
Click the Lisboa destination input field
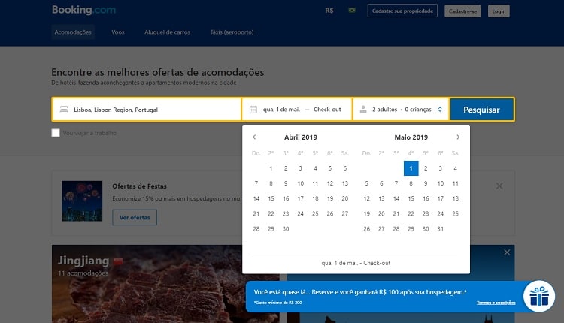(147, 110)
